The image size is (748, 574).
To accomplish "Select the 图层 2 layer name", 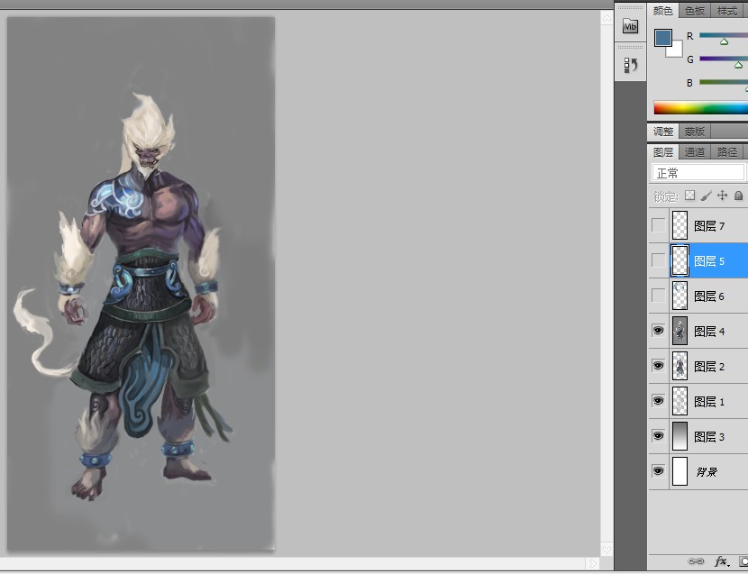I will tap(709, 367).
